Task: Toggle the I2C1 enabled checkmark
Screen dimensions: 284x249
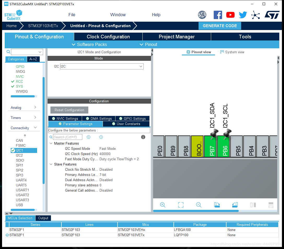Action: 13,150
